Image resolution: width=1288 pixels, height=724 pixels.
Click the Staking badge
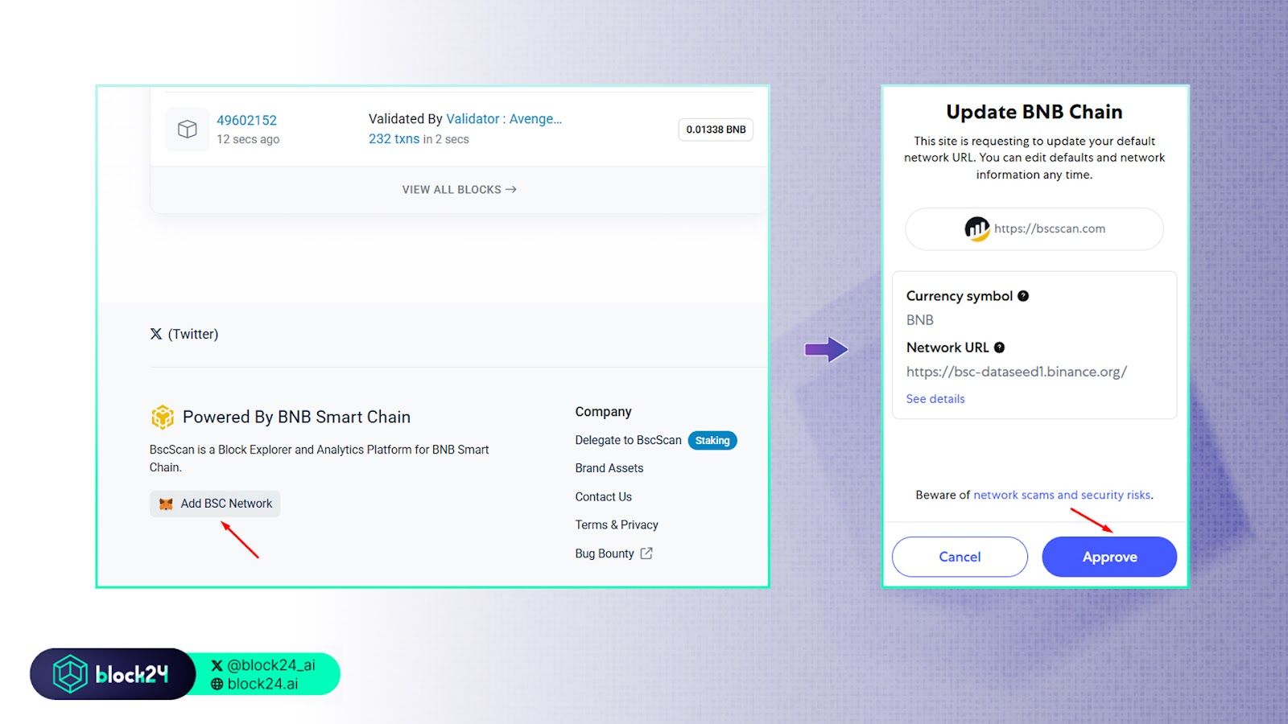pyautogui.click(x=712, y=440)
